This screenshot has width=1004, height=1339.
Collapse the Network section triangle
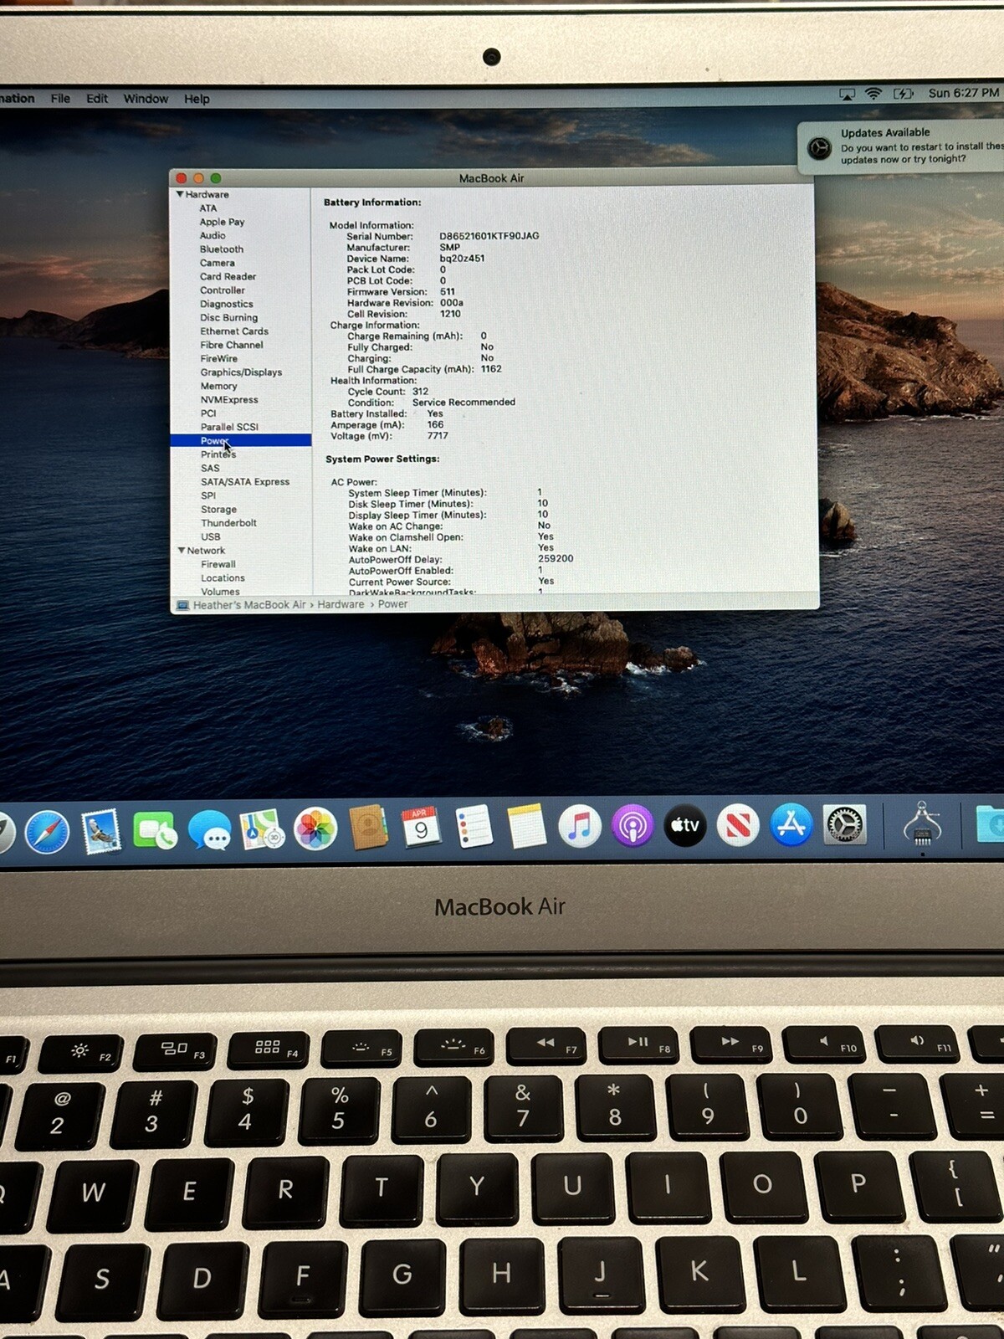182,550
